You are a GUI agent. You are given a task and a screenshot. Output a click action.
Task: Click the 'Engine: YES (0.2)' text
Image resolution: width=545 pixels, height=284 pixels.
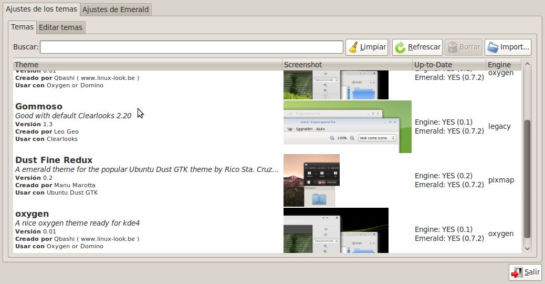pos(444,176)
